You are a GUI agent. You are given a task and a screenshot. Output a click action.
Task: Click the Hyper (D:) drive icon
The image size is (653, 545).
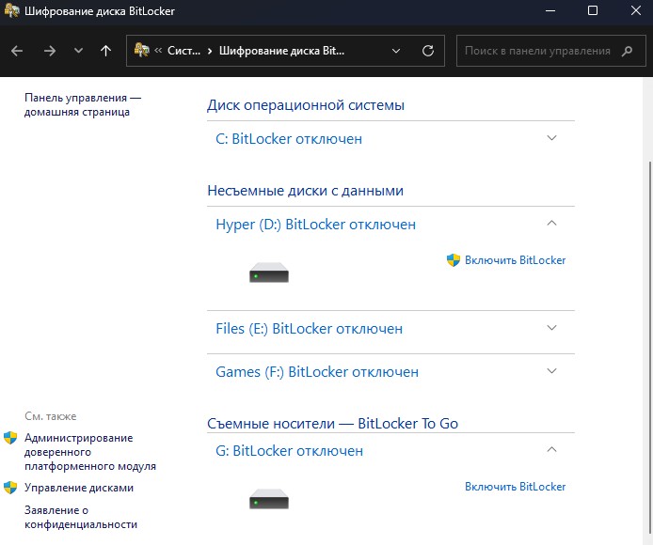pyautogui.click(x=269, y=272)
